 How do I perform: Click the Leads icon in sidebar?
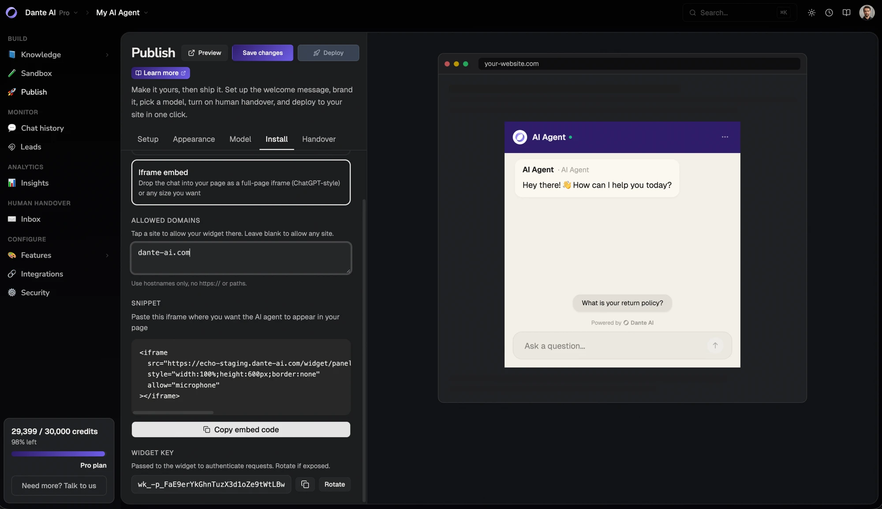coord(12,147)
